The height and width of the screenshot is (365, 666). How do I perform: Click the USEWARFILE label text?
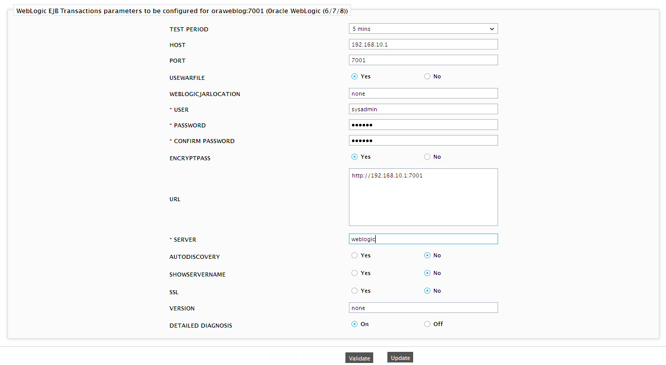(x=187, y=78)
